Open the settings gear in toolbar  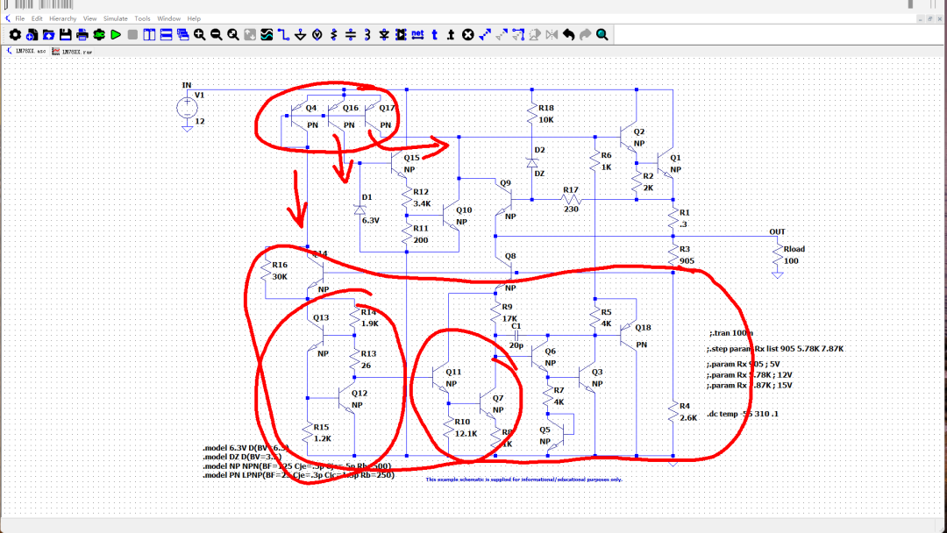pyautogui.click(x=15, y=34)
